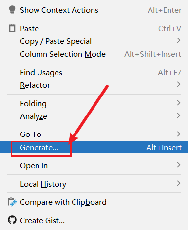Click the GitHub Create Gist icon
This screenshot has width=188, height=230.
point(12,220)
